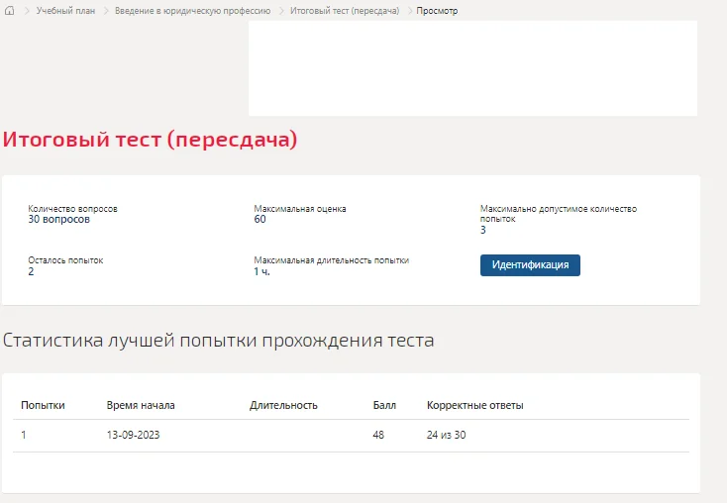
Task: Click the Идентификация button
Action: pos(530,265)
